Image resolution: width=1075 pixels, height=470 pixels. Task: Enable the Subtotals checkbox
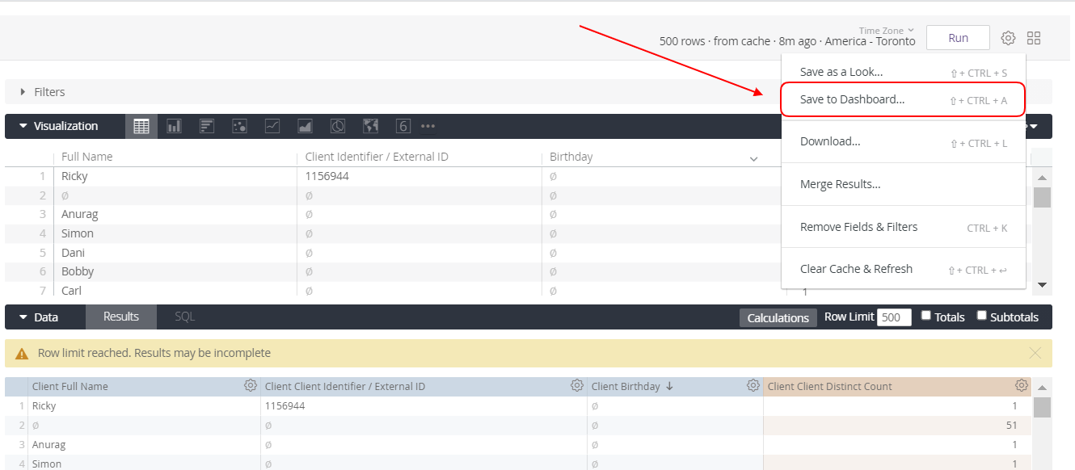982,316
